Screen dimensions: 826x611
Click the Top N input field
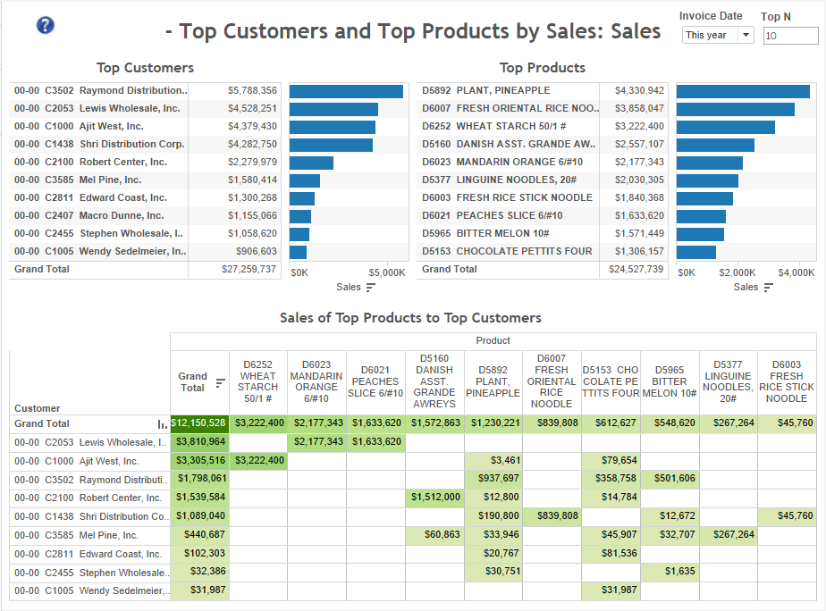click(789, 36)
